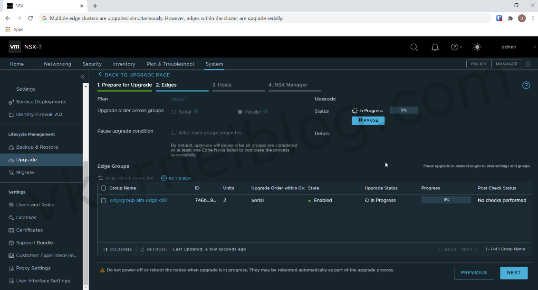Pause the in-progress upgrade
This screenshot has width=538, height=290.
(368, 120)
